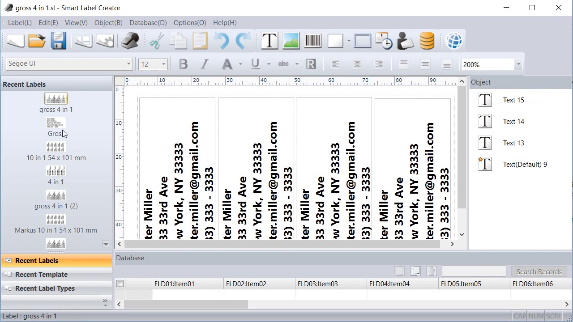Select the Text tool in the toolbar
573x322 pixels.
(x=269, y=41)
